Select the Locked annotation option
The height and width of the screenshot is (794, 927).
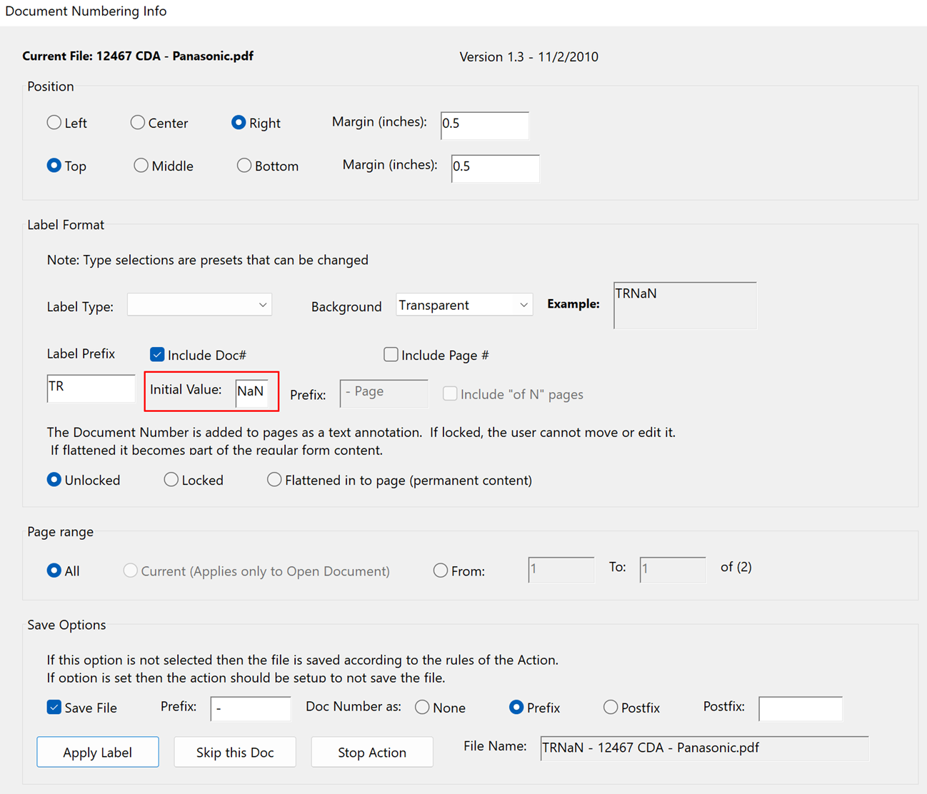[171, 480]
